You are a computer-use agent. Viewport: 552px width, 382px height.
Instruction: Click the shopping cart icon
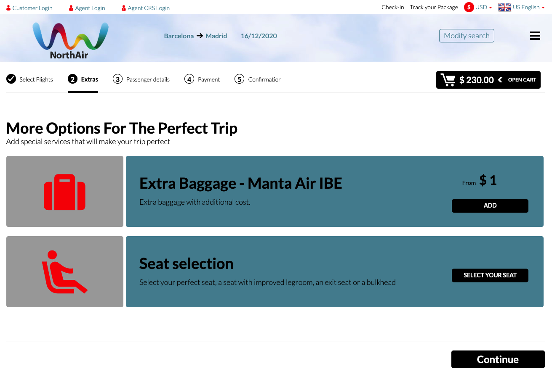point(448,79)
